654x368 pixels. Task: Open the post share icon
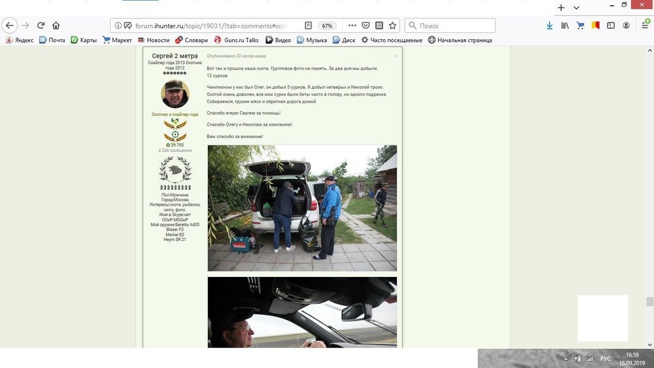395,56
